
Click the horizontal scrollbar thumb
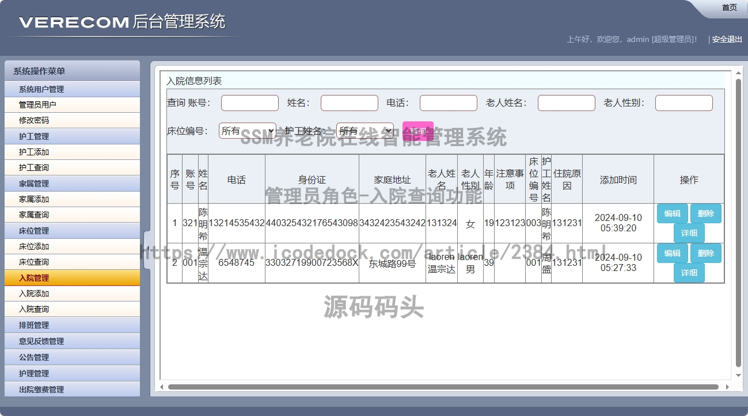(x=443, y=387)
